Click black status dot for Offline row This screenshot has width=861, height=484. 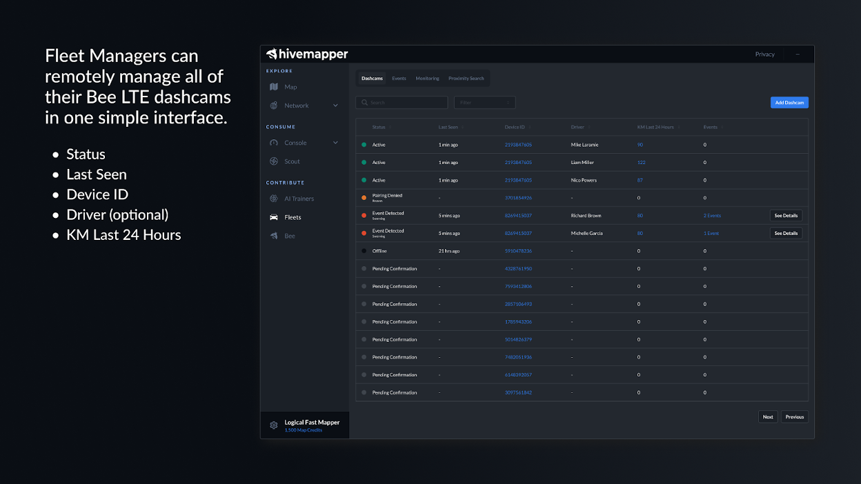[x=364, y=251]
